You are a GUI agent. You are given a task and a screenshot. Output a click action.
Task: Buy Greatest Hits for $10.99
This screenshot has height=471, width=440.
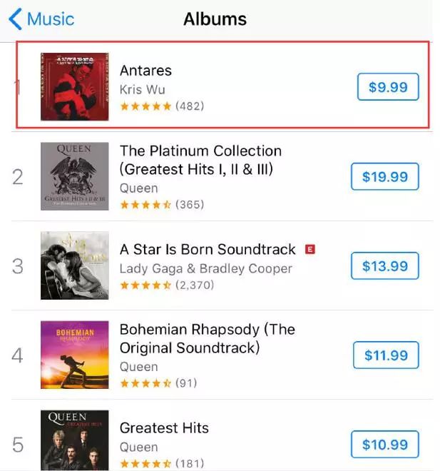pos(385,445)
